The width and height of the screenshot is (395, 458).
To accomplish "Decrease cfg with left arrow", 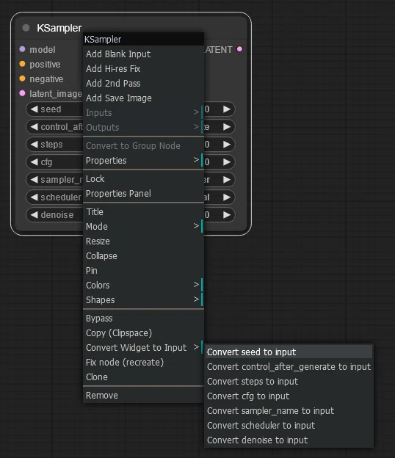I will tap(35, 161).
